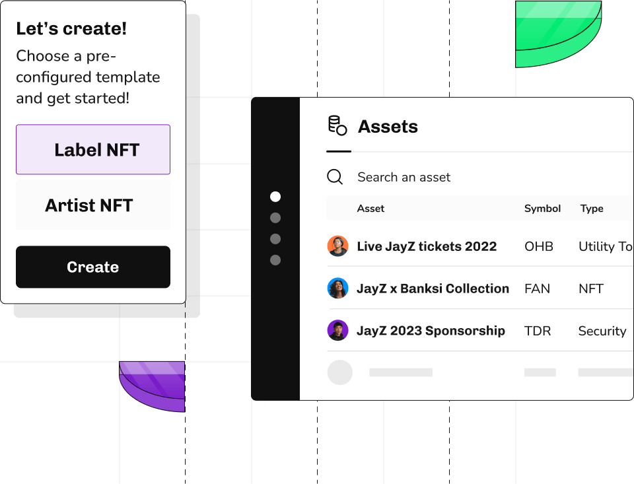This screenshot has width=634, height=484.
Task: Choose the Label NFT template
Action: click(93, 150)
